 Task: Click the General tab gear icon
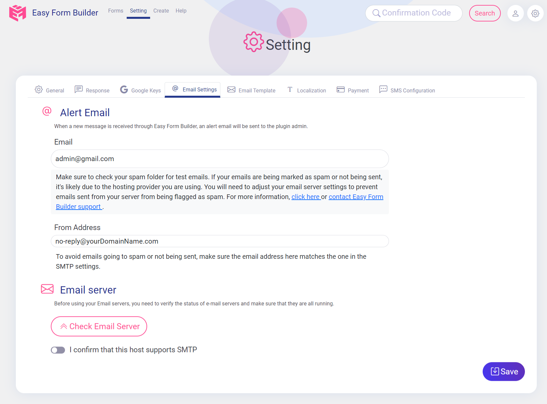tap(39, 89)
